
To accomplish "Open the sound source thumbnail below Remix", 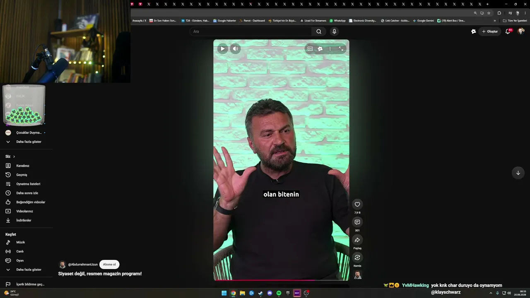I will tap(357, 275).
